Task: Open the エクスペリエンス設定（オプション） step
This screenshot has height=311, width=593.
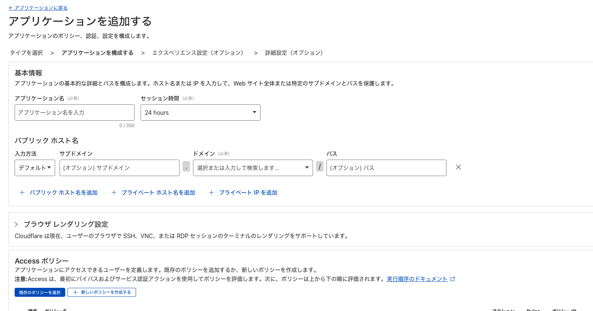Action: tap(199, 53)
